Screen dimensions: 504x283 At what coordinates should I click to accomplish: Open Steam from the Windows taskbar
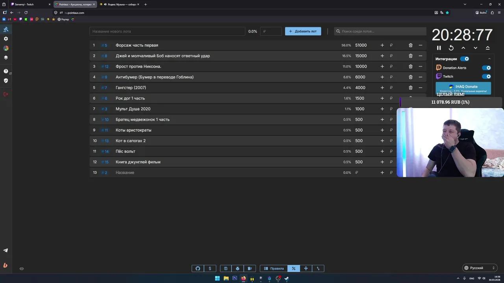tap(287, 278)
